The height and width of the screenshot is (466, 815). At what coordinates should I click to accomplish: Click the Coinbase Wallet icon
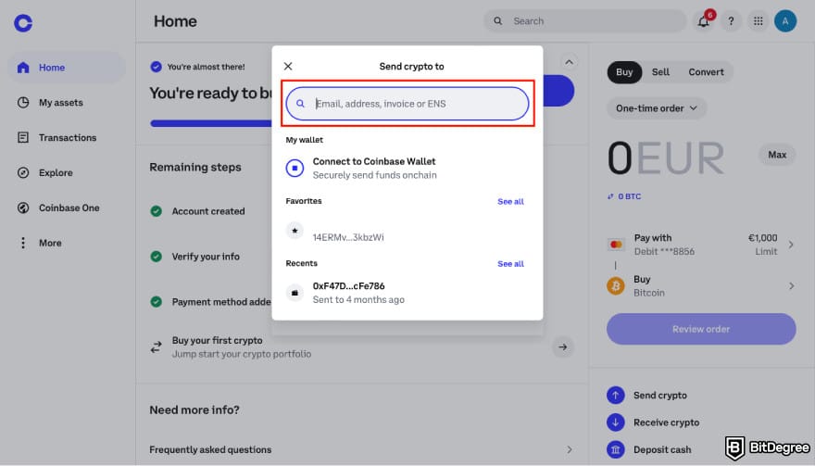(295, 168)
